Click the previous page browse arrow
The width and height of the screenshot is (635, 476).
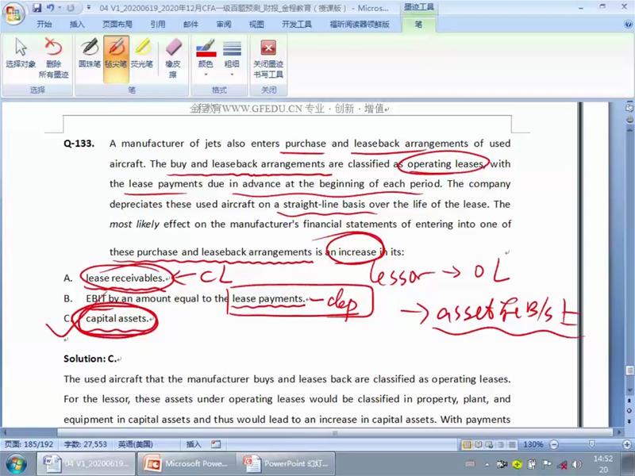click(x=629, y=401)
